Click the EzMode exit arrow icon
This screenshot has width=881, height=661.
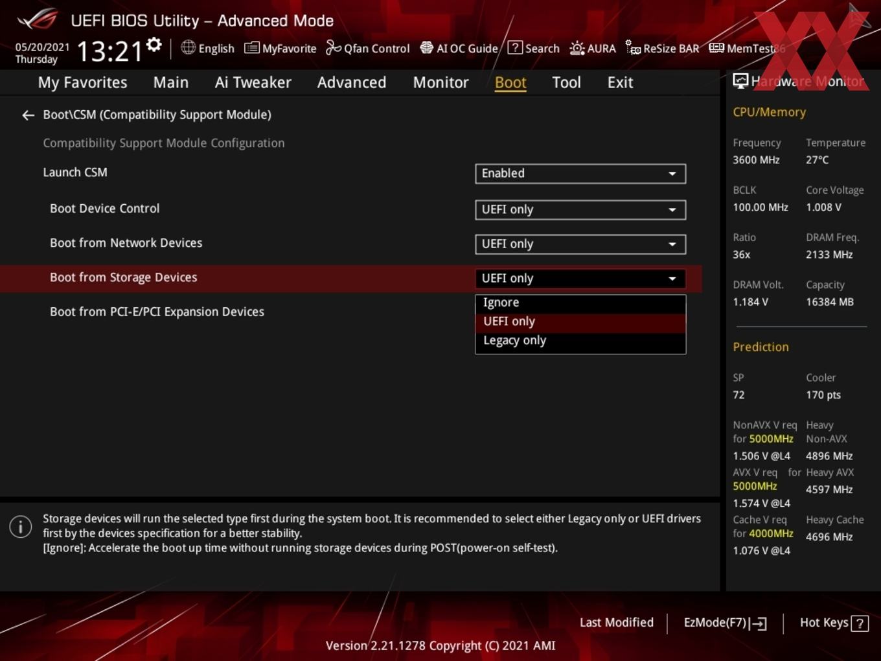pyautogui.click(x=759, y=623)
